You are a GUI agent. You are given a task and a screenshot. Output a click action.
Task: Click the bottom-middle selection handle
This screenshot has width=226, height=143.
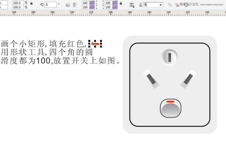click(x=95, y=46)
